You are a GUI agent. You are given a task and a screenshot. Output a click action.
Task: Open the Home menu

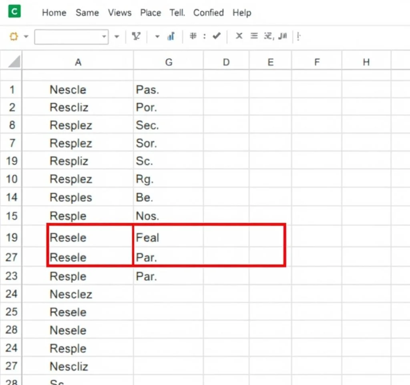click(54, 13)
